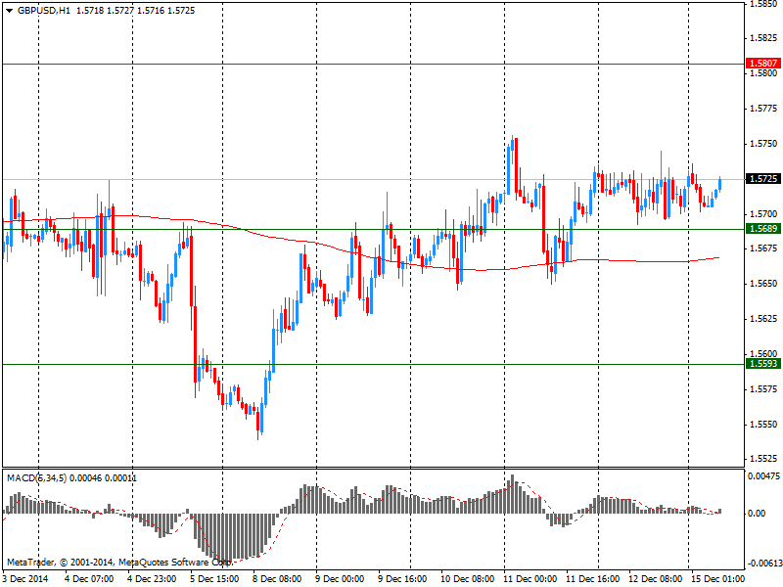Click the 3 Dec 2014 date label
The height and width of the screenshot is (587, 783).
[24, 579]
